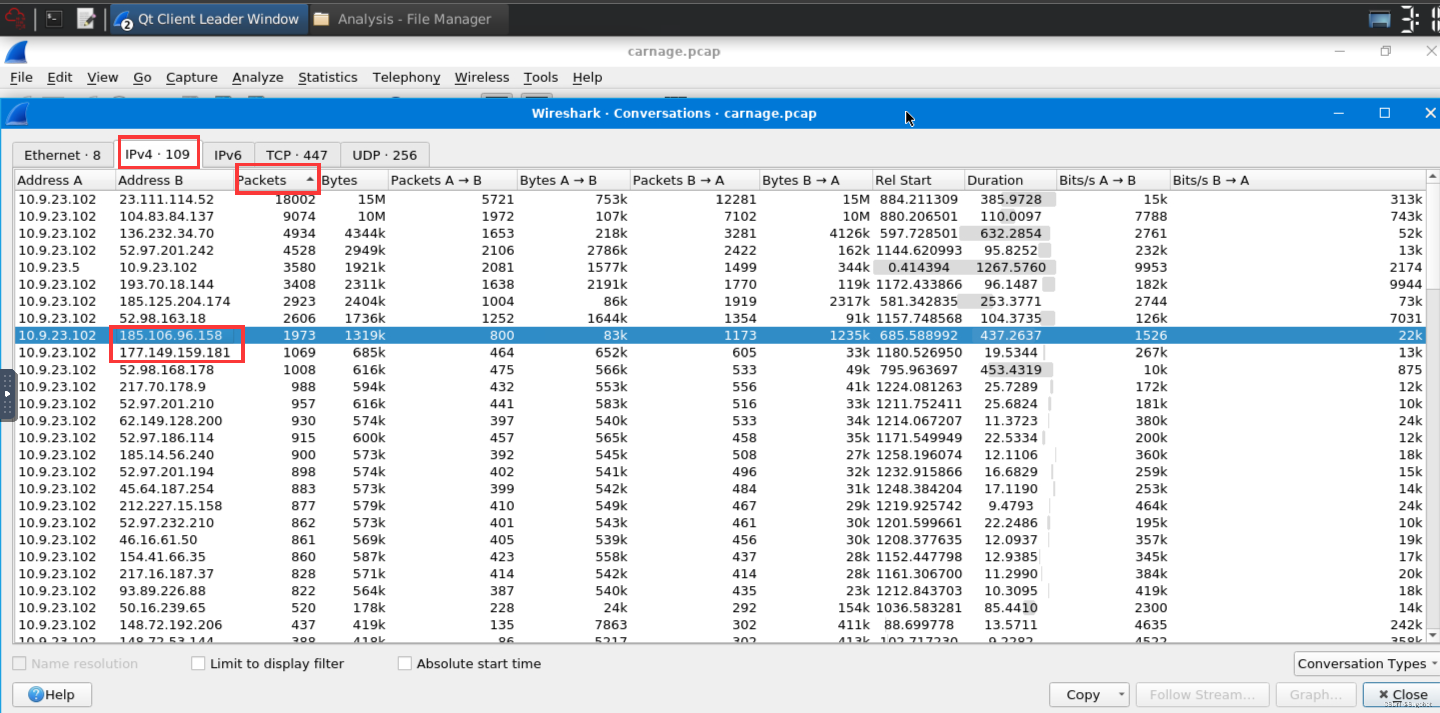Select the row with address 177.149.159.181

720,352
